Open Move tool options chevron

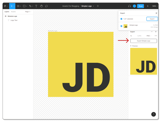click(14, 6)
